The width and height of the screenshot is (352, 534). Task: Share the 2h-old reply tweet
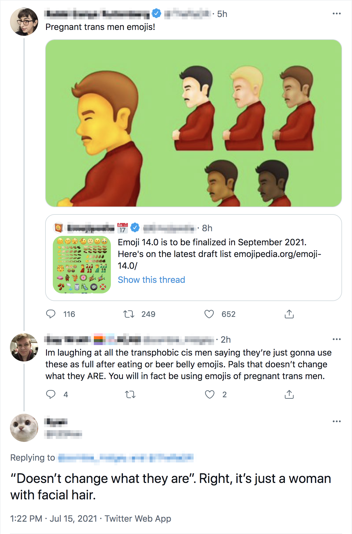[289, 394]
